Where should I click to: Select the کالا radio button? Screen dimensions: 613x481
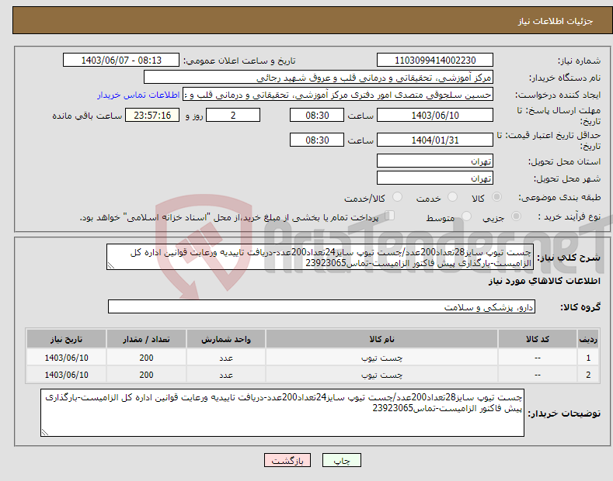click(x=496, y=197)
